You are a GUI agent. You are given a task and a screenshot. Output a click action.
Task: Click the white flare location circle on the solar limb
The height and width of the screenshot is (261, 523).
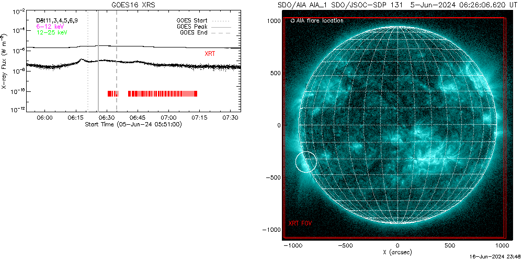coord(306,161)
